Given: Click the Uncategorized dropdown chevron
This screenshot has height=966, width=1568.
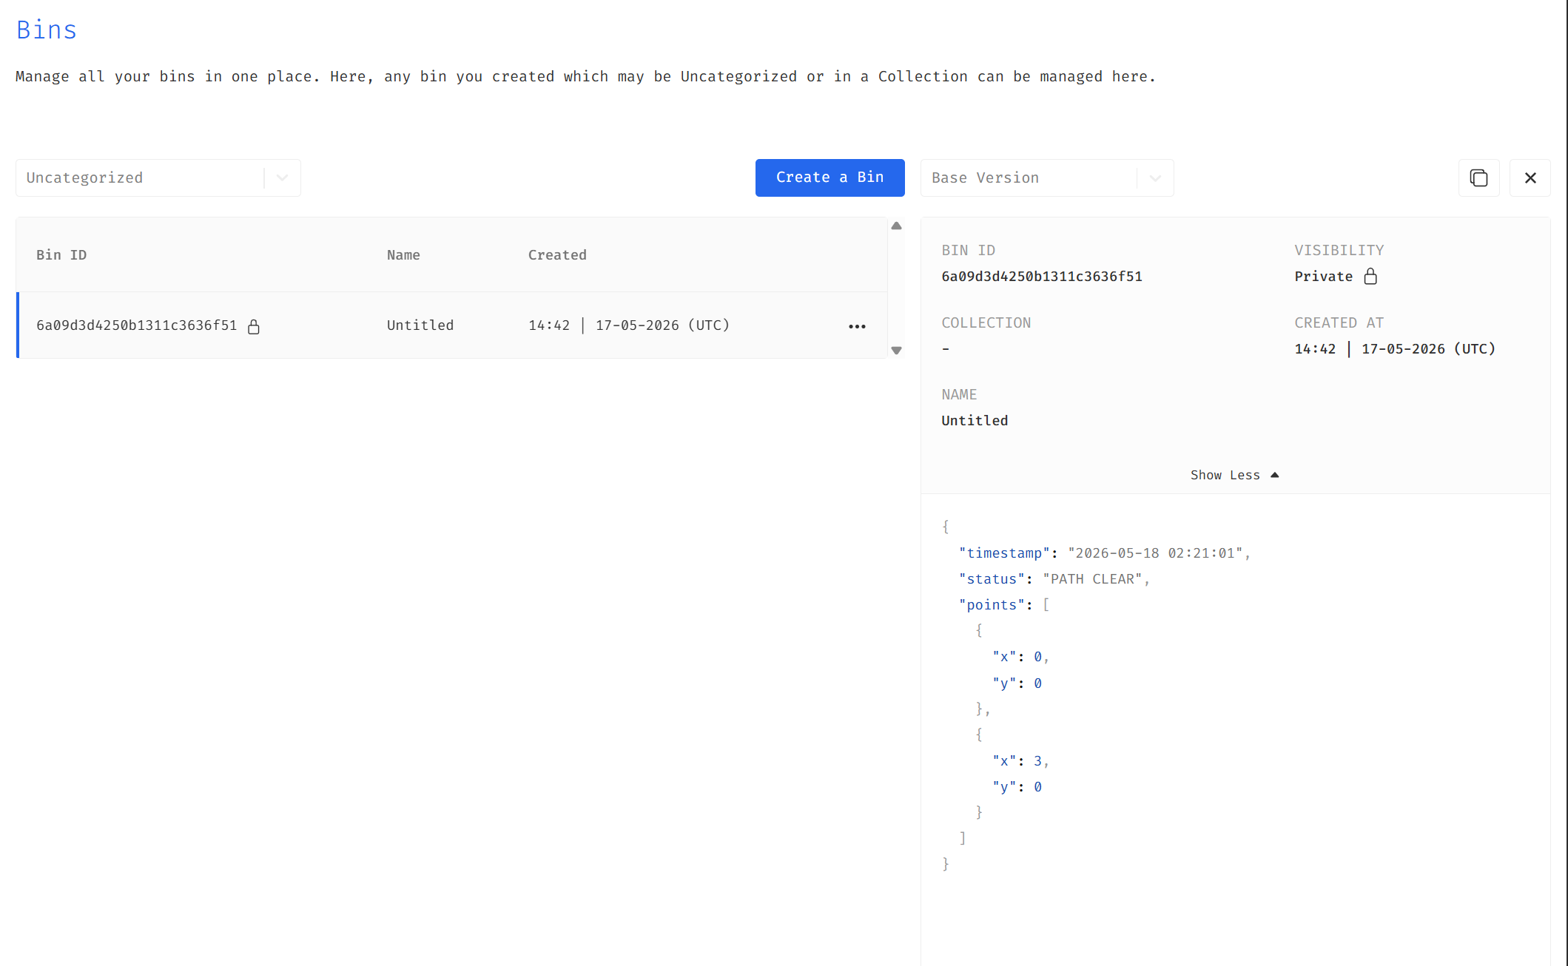Looking at the screenshot, I should tap(282, 178).
